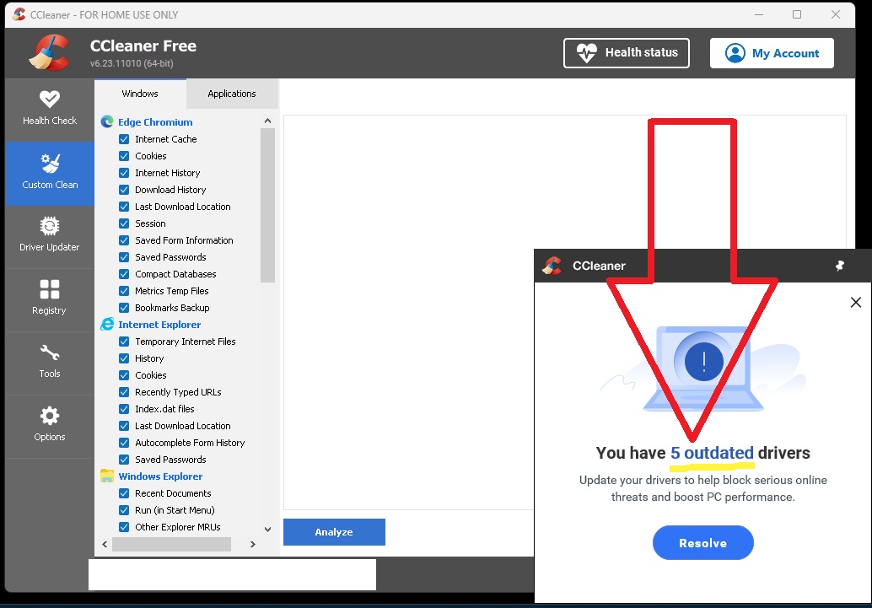Toggle Recently Typed URLs checkbox
Image resolution: width=872 pixels, height=608 pixels.
tap(124, 392)
